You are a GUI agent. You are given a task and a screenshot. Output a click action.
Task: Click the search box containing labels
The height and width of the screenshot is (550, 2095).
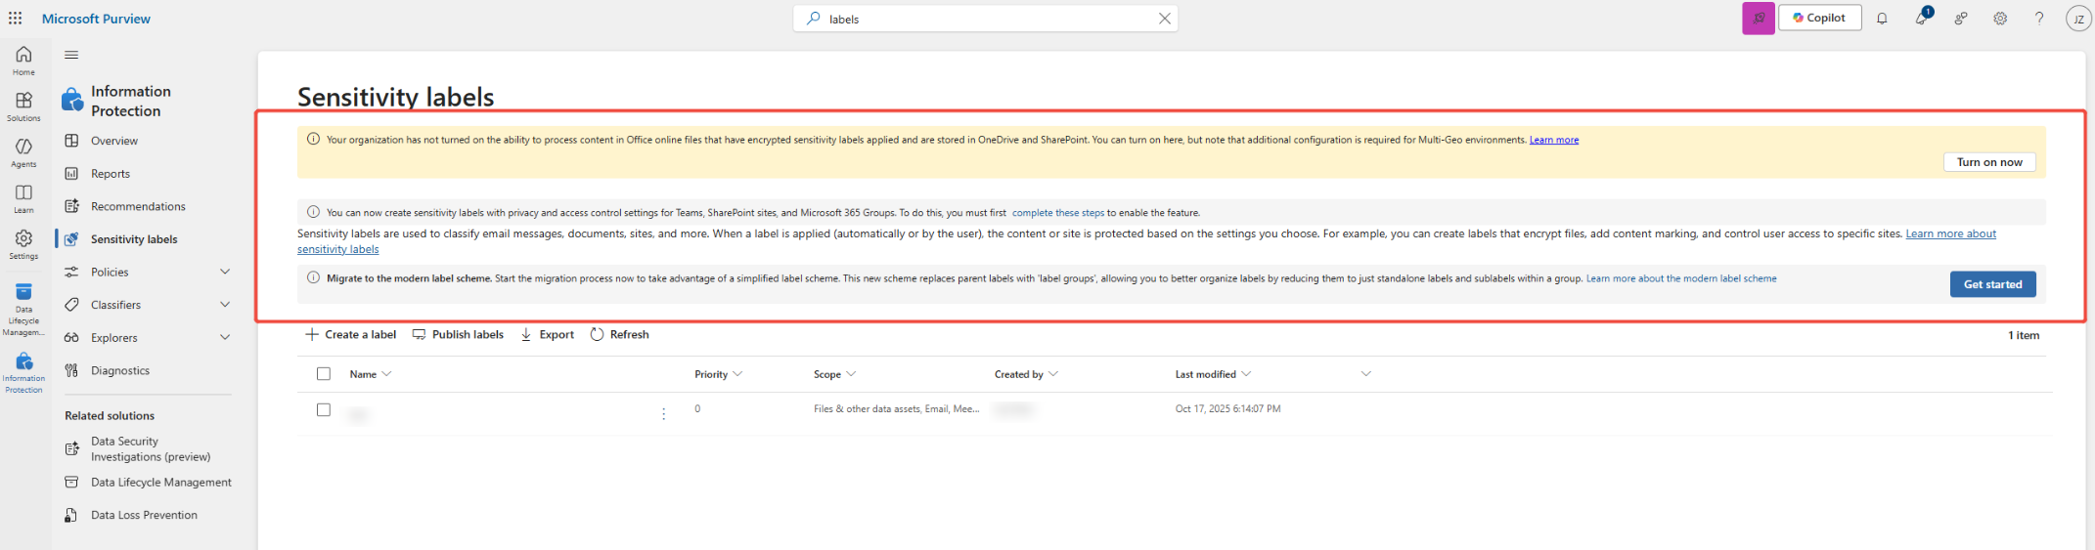point(983,19)
